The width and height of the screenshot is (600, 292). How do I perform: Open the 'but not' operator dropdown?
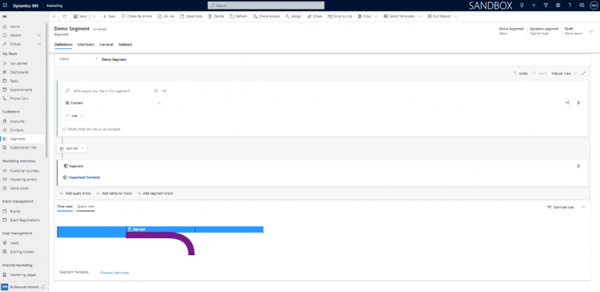coord(73,148)
